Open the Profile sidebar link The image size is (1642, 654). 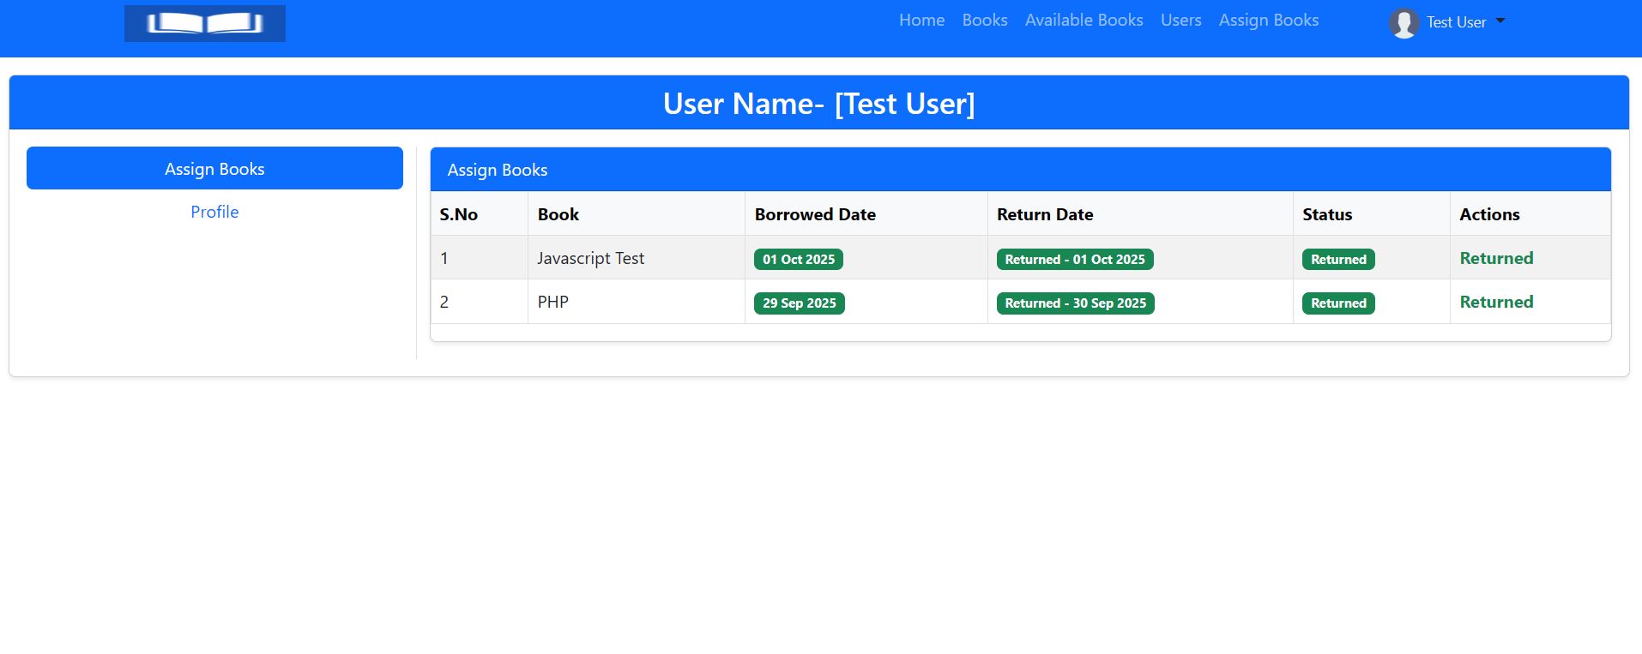pos(214,212)
